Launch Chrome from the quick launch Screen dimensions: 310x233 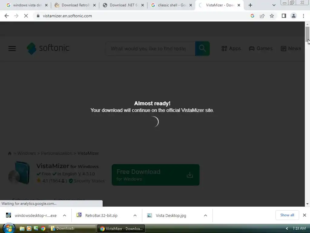tap(43, 229)
